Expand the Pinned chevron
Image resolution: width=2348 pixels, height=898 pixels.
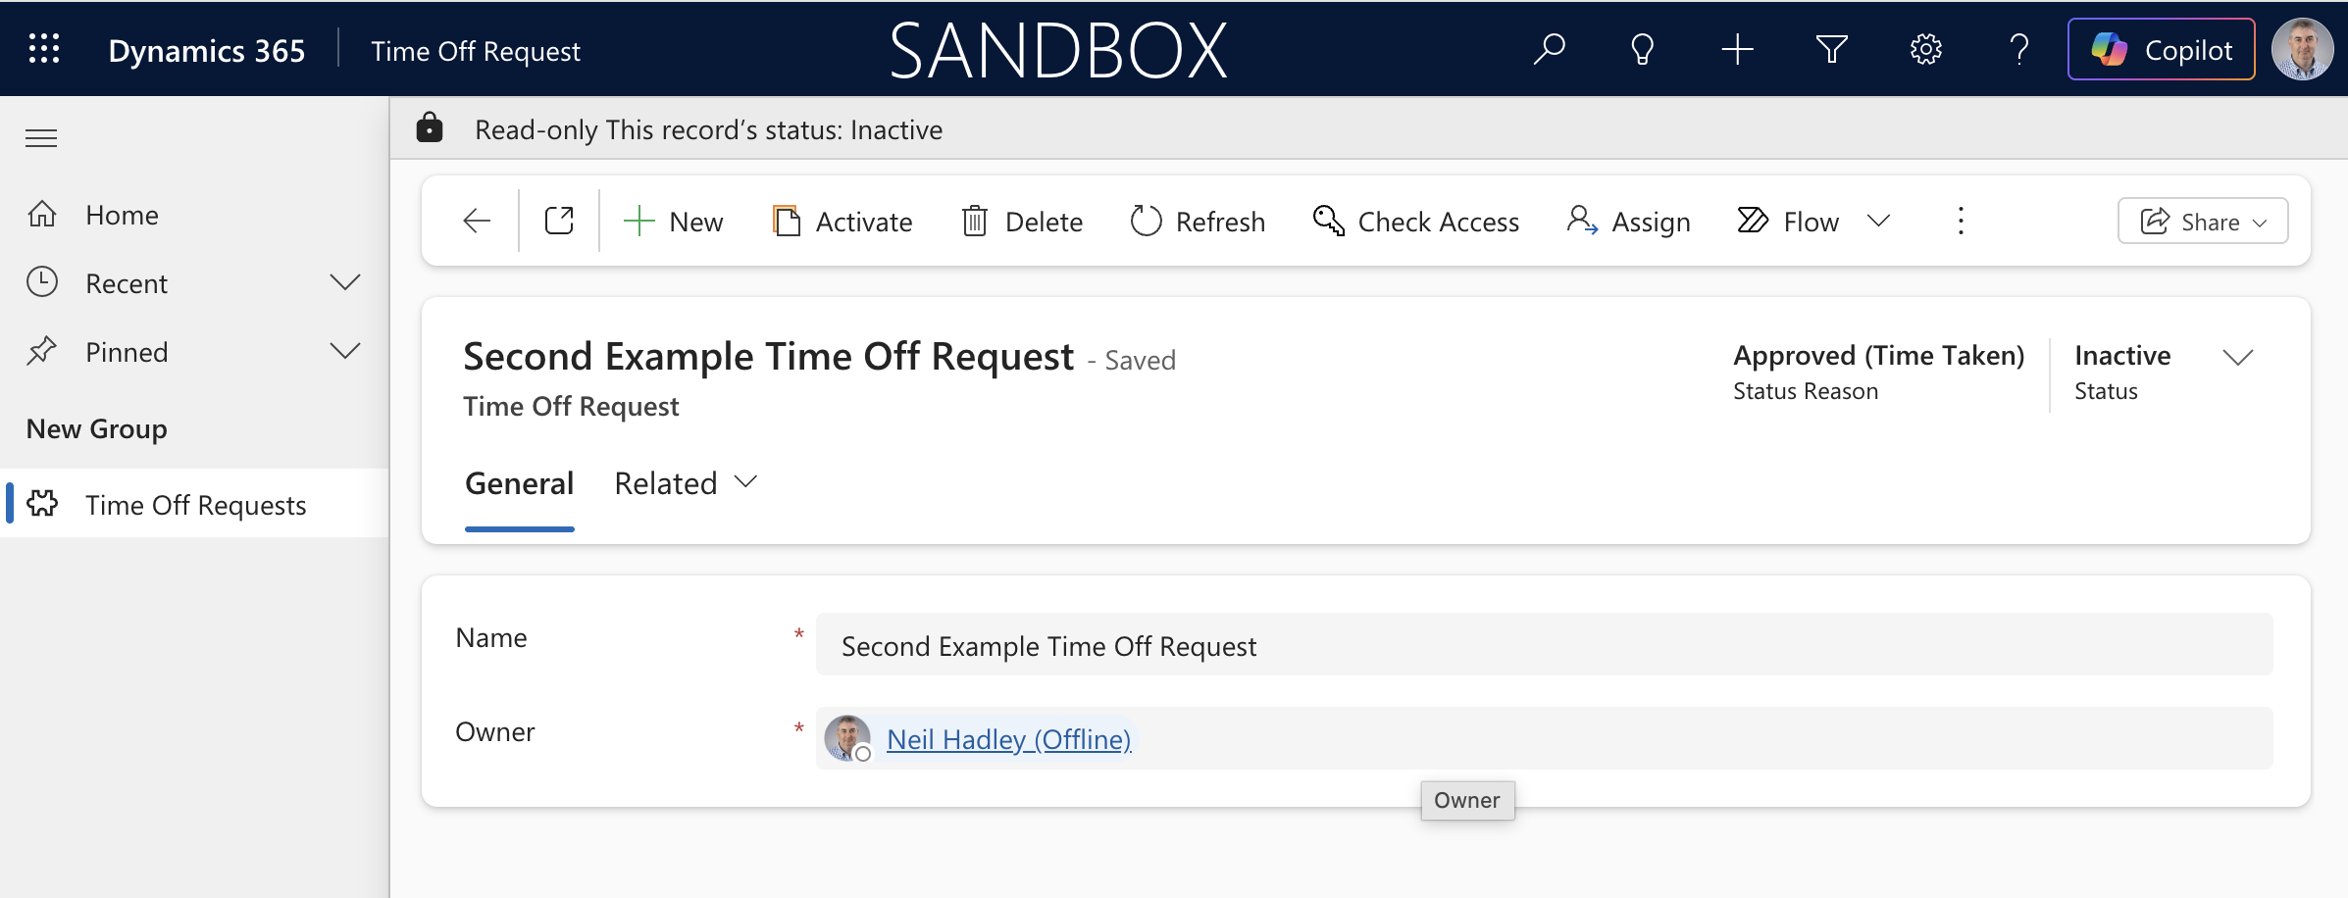coord(344,351)
